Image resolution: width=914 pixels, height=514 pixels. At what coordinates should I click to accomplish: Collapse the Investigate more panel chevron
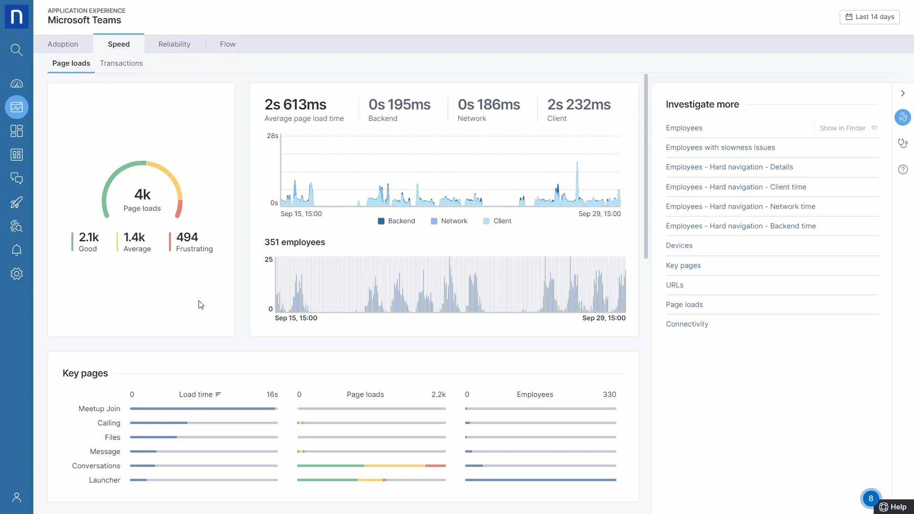[x=903, y=93]
